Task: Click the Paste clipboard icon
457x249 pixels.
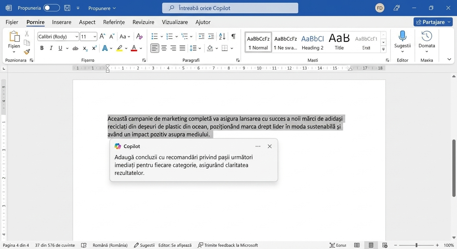Action: (x=14, y=37)
